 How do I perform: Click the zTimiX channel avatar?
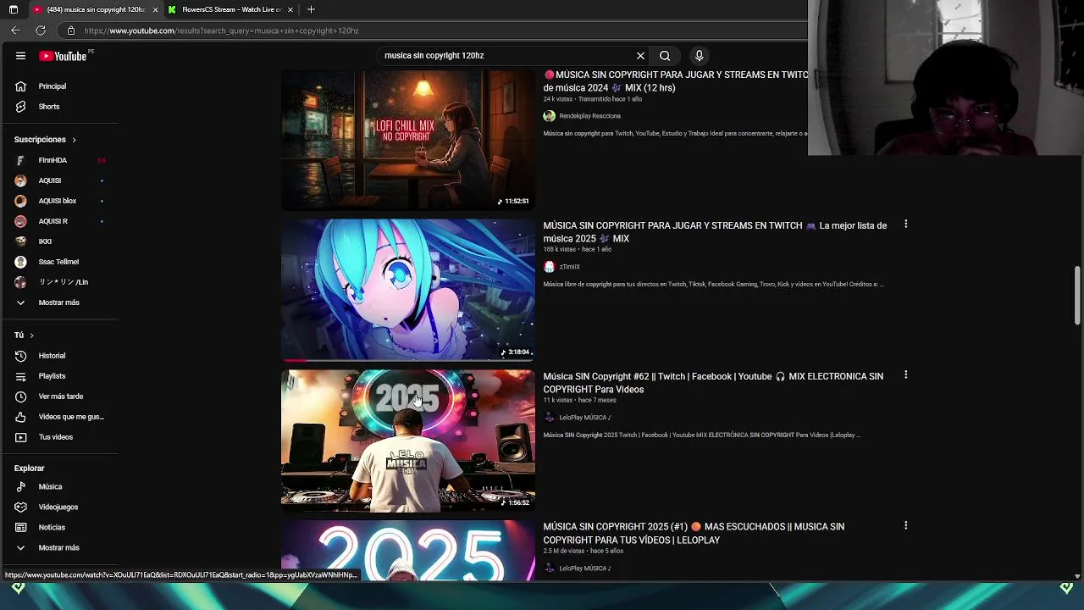point(550,267)
